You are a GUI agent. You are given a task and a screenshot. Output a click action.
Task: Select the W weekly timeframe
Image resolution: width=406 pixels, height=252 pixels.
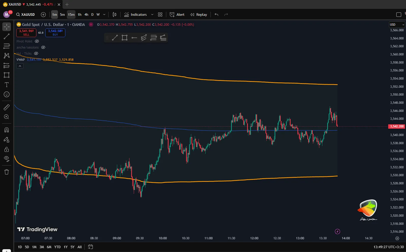[98, 14]
